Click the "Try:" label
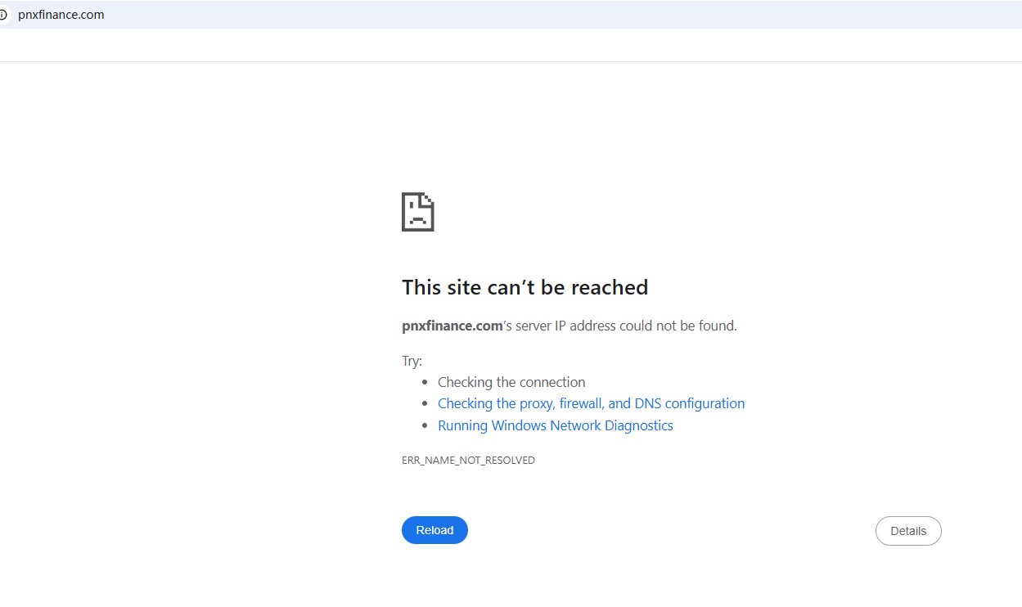The width and height of the screenshot is (1022, 607). 412,361
